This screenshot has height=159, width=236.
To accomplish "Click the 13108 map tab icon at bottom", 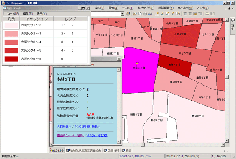I will click(51, 150).
